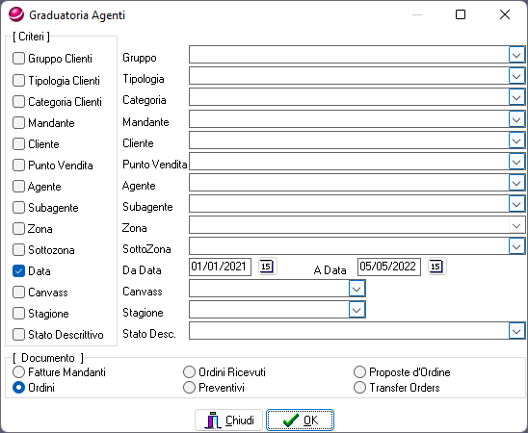The image size is (528, 433).
Task: Click the Da Data date field
Action: point(221,267)
